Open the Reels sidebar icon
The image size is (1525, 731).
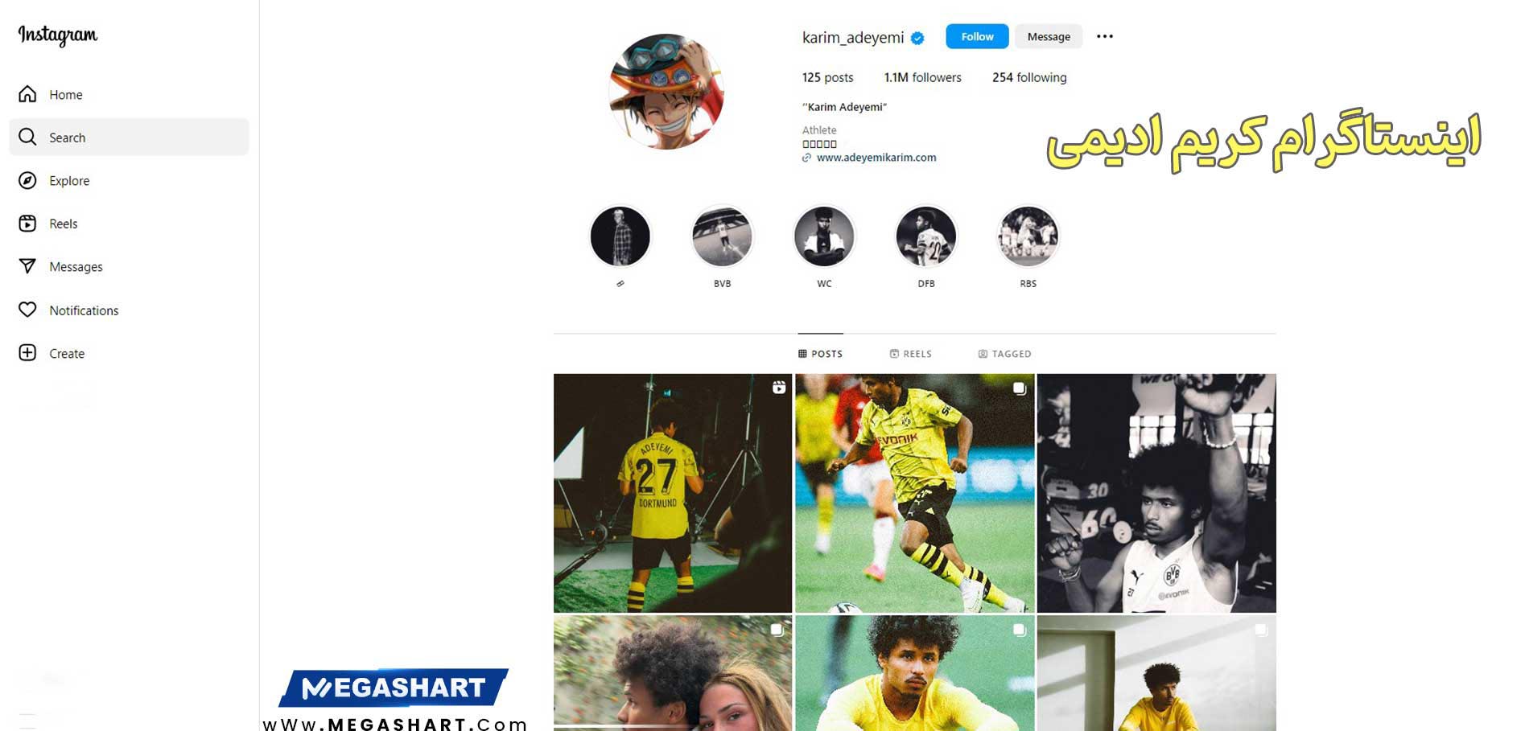click(x=27, y=224)
